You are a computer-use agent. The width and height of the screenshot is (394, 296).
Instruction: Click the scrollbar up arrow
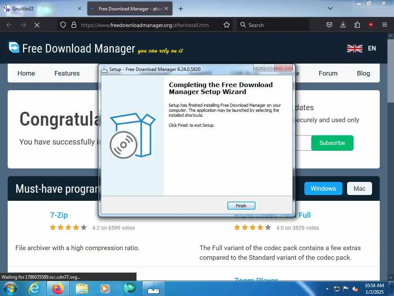click(391, 36)
